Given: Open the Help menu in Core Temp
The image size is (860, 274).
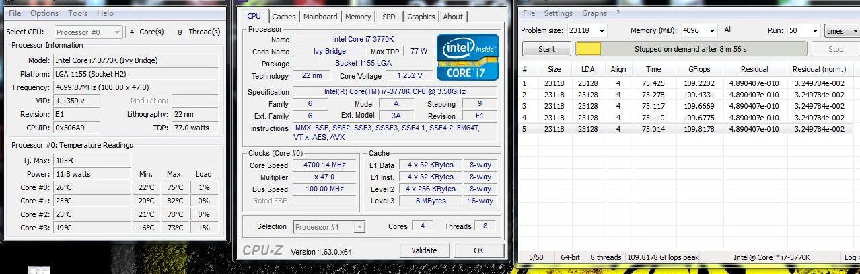Looking at the screenshot, I should point(105,13).
